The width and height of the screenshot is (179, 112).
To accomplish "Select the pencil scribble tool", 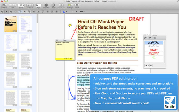I will coord(38,12).
